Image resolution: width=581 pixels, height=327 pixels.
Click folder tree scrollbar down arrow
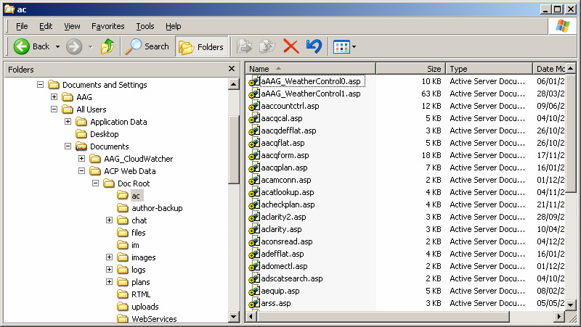(x=233, y=316)
